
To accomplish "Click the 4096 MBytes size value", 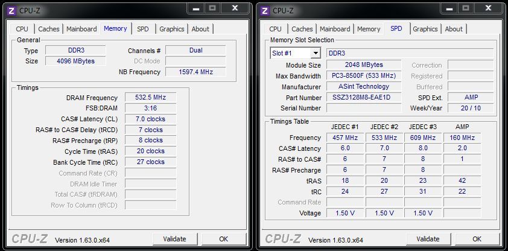I will (75, 61).
